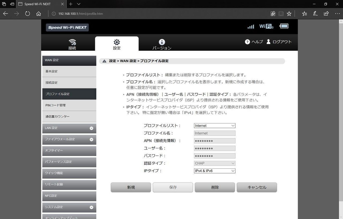343x219 pixels.
Task: Open the 接続 connection tab
Action: pos(72,44)
